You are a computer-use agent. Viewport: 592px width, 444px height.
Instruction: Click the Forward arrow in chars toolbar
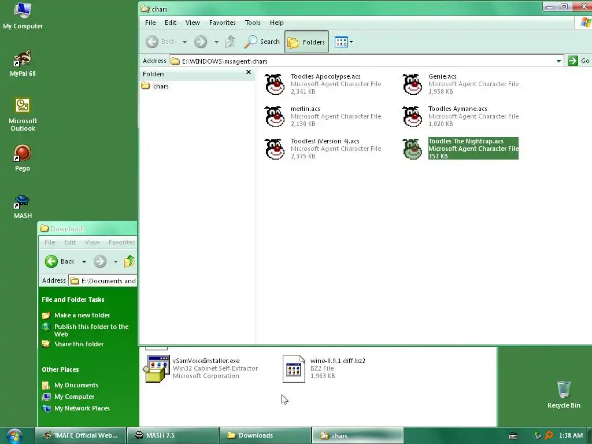(x=201, y=42)
